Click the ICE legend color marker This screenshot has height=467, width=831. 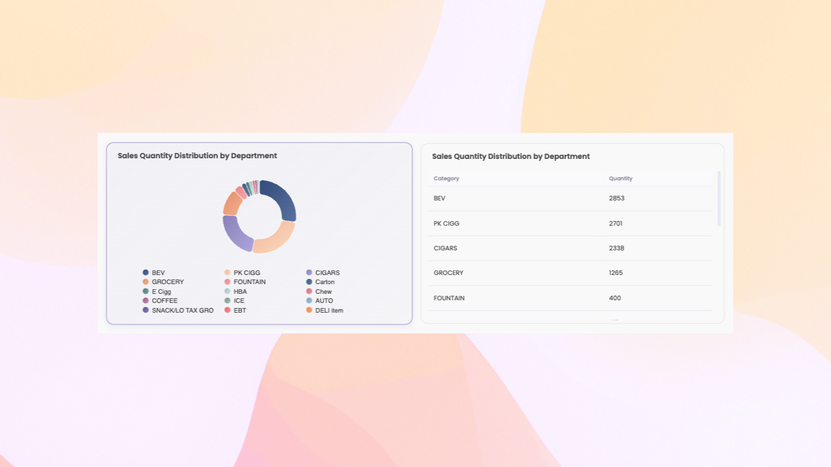click(x=228, y=300)
